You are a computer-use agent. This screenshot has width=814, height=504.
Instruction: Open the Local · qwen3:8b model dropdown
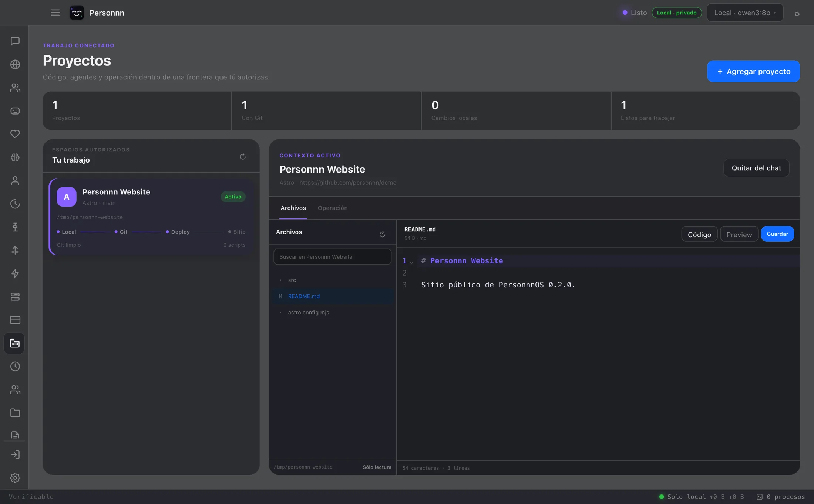click(x=745, y=13)
